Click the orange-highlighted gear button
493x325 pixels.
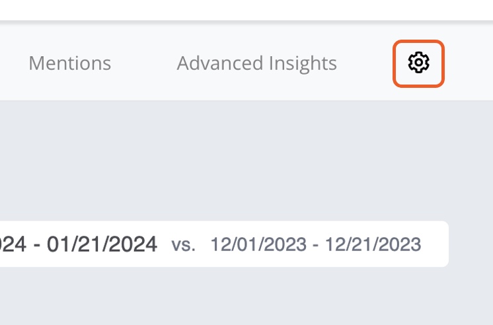[x=418, y=63]
